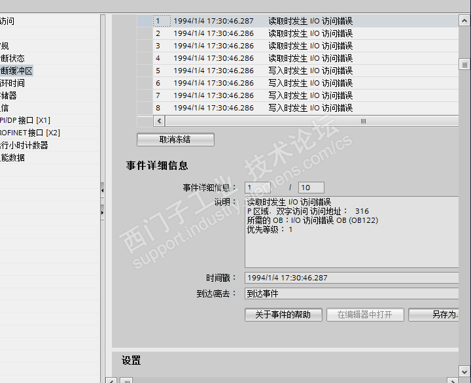The width and height of the screenshot is (471, 383).
Task: Open 运行小时计数器 tree item
Action: (24, 145)
